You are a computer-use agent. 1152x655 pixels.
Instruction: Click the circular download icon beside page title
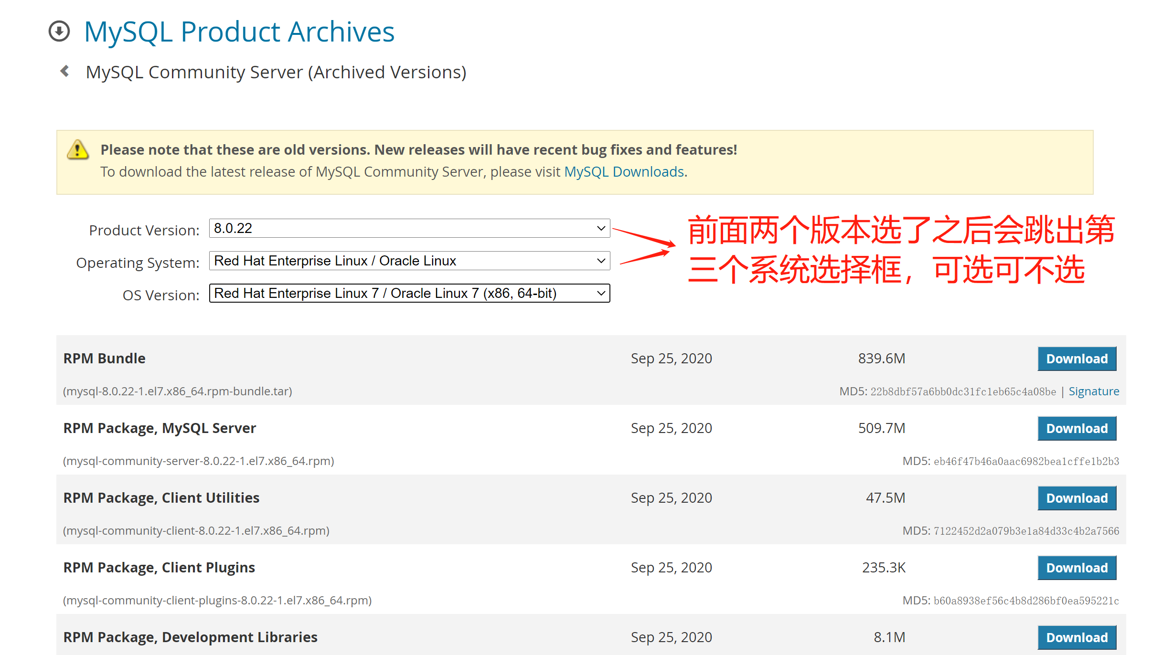(x=59, y=32)
